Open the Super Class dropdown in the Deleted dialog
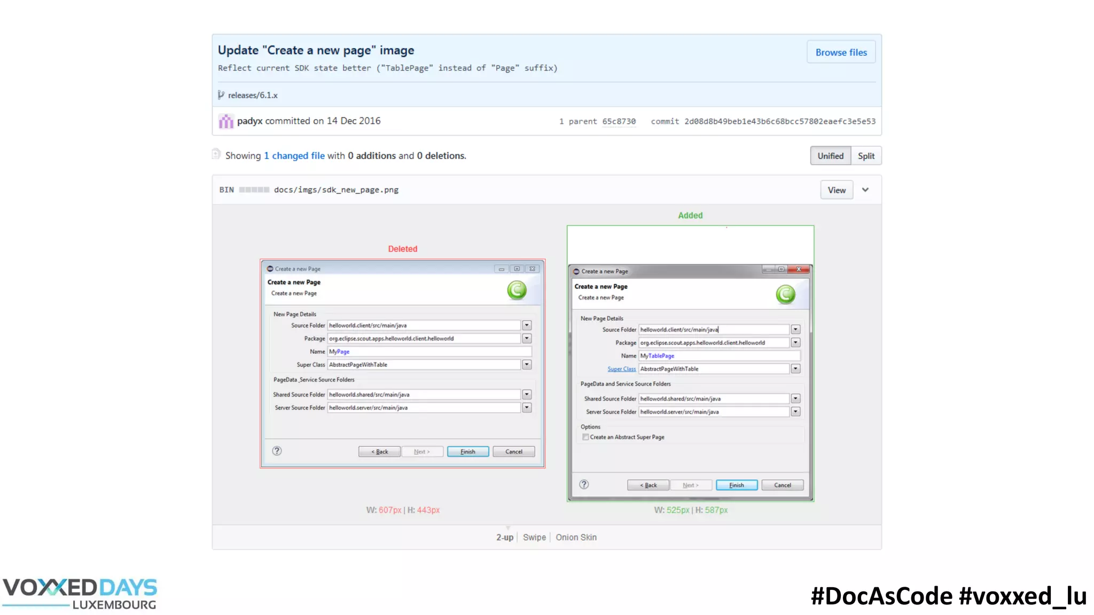 coord(527,365)
